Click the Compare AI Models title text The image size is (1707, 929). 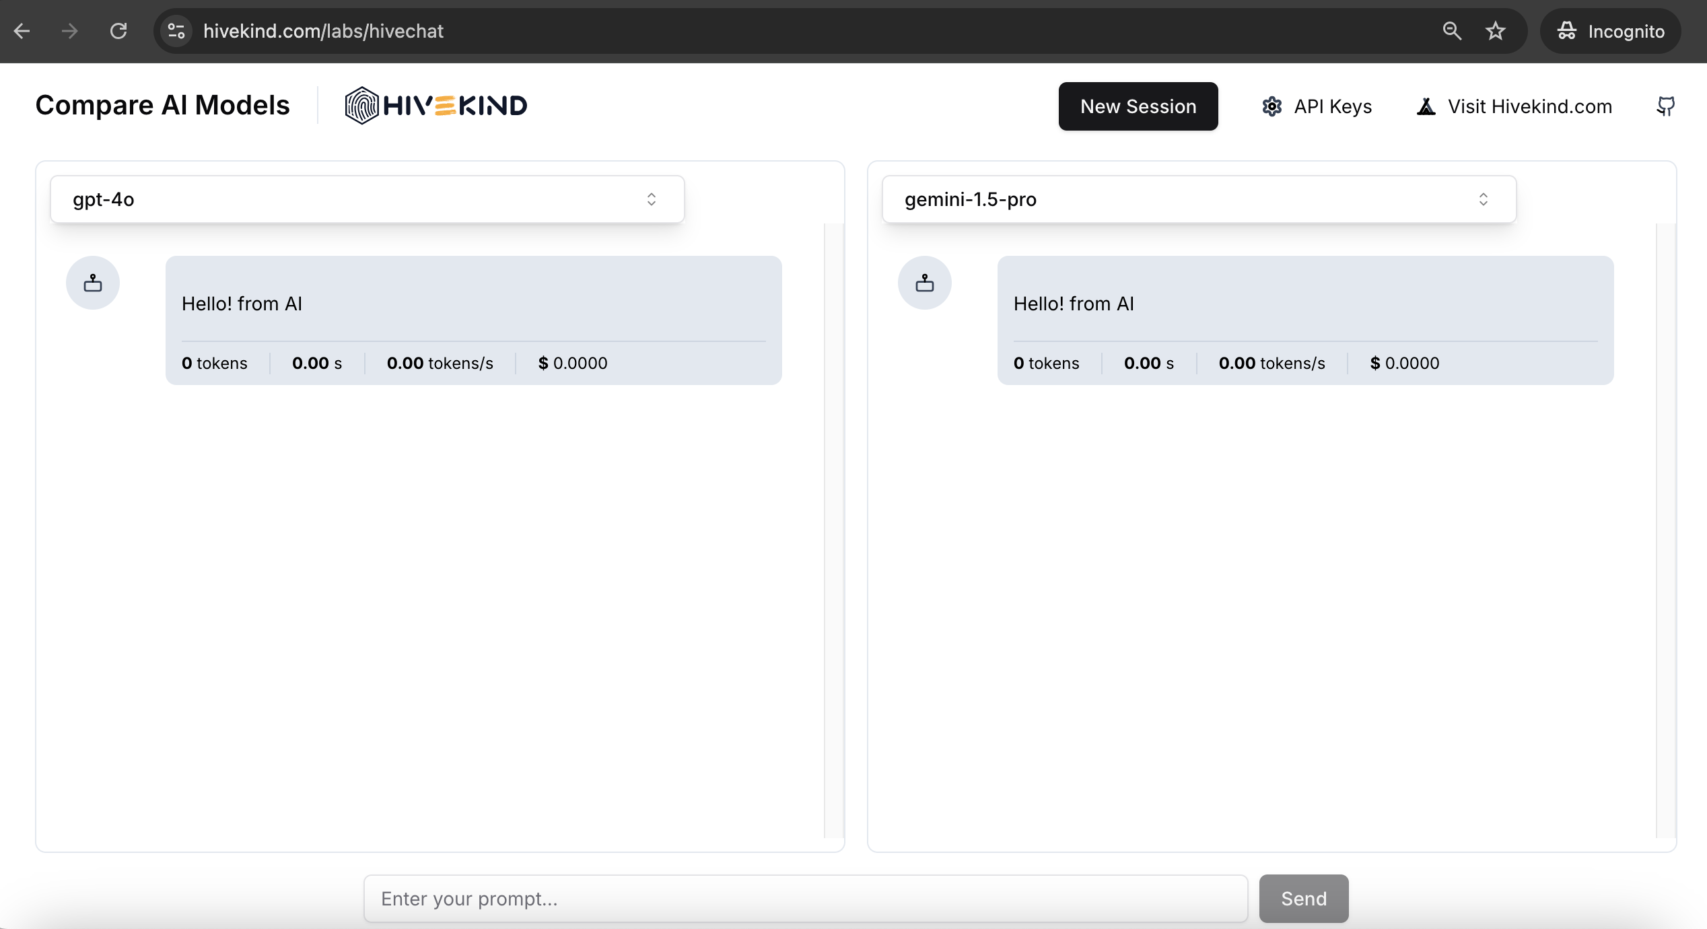[162, 105]
